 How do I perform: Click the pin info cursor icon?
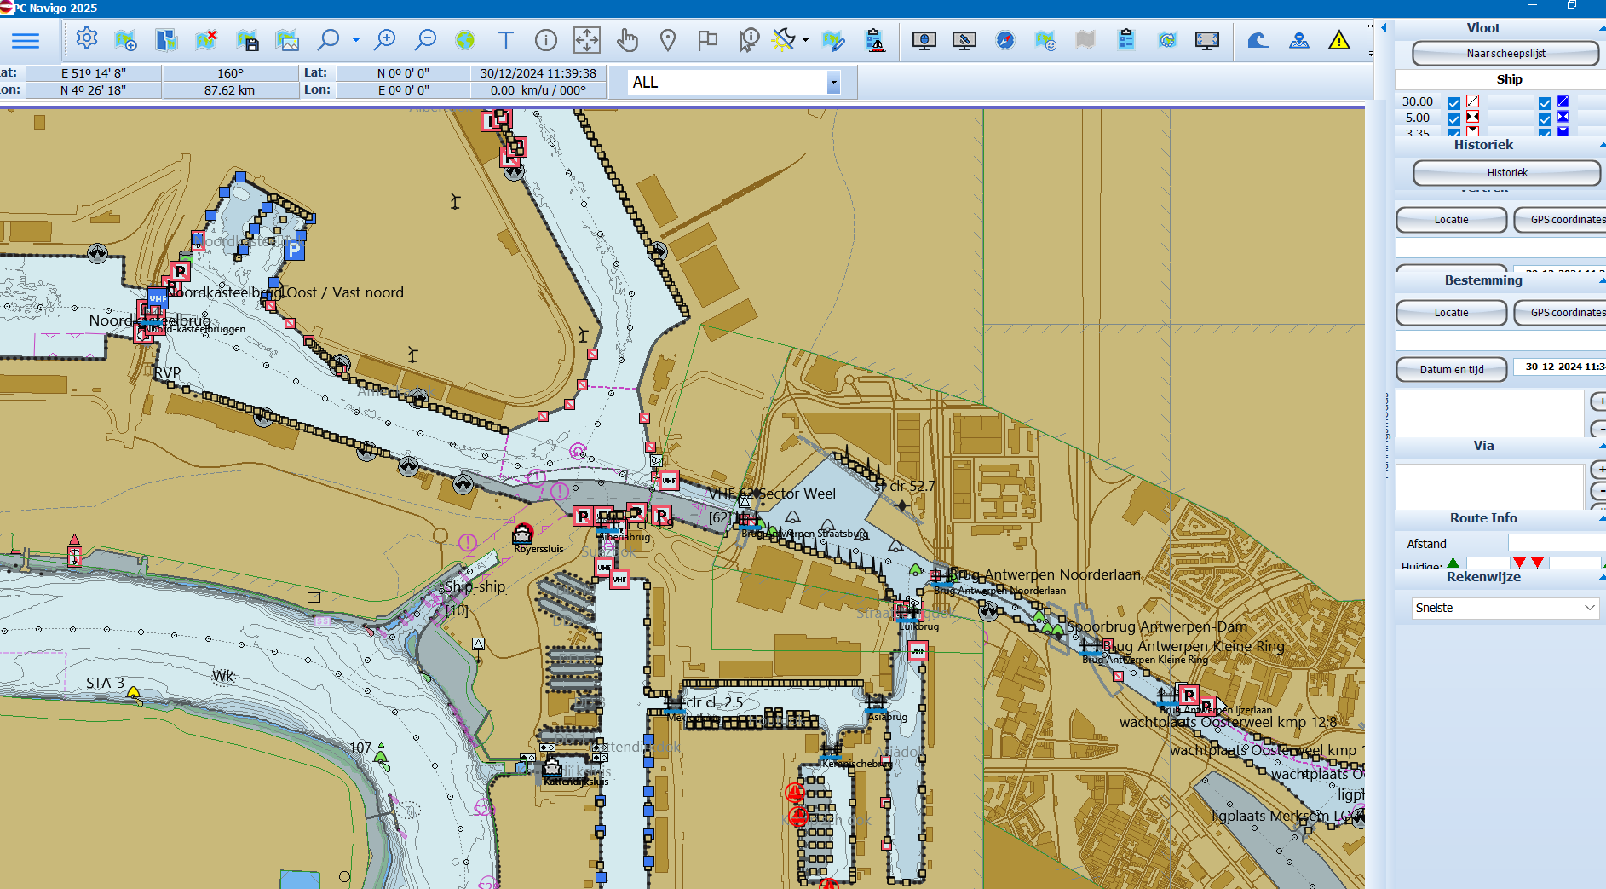coord(749,40)
